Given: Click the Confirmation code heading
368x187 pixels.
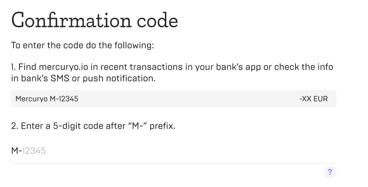Looking at the screenshot, I should click(x=95, y=20).
